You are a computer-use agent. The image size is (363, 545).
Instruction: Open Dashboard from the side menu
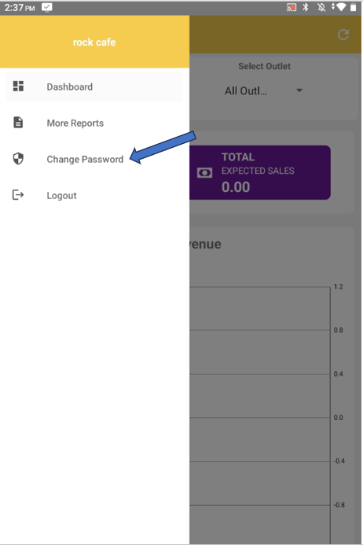point(94,87)
